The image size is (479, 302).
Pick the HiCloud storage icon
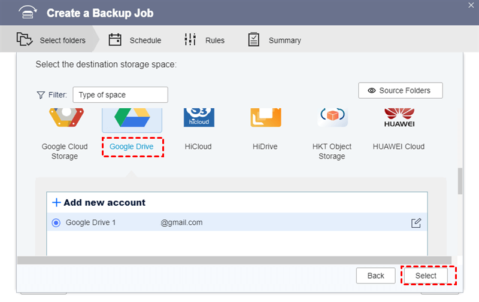click(199, 118)
